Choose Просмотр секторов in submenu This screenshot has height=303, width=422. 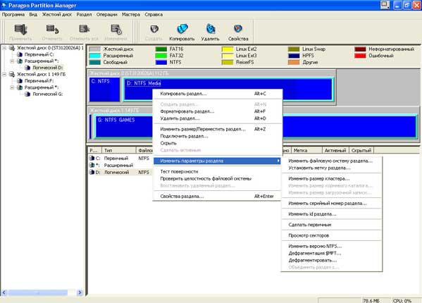point(331,235)
